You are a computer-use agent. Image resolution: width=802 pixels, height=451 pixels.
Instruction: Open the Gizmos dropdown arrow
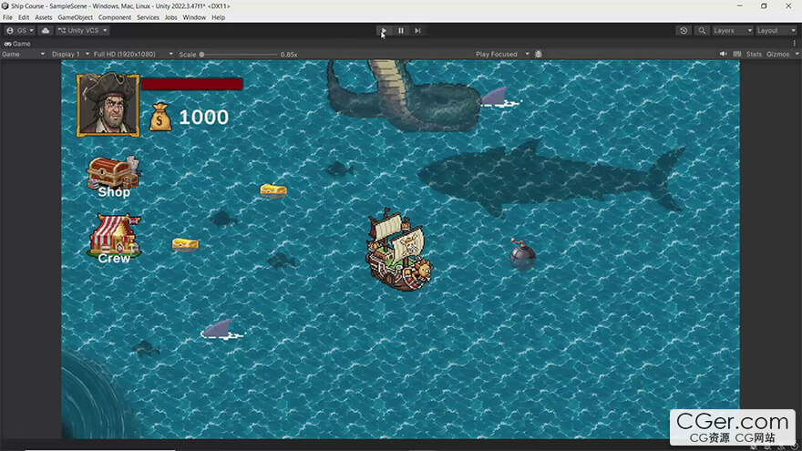coord(797,54)
